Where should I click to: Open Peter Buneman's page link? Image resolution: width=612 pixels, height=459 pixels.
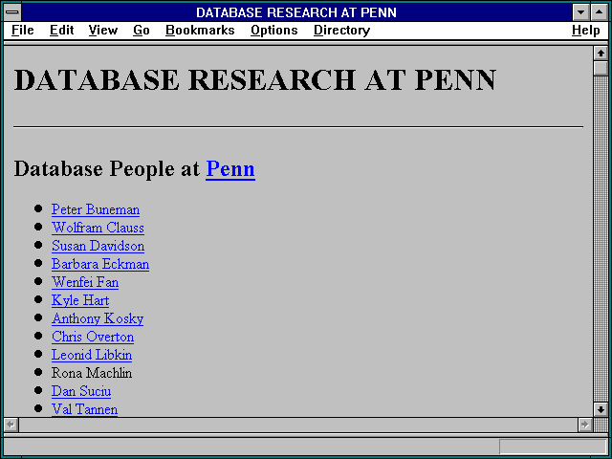(x=96, y=209)
